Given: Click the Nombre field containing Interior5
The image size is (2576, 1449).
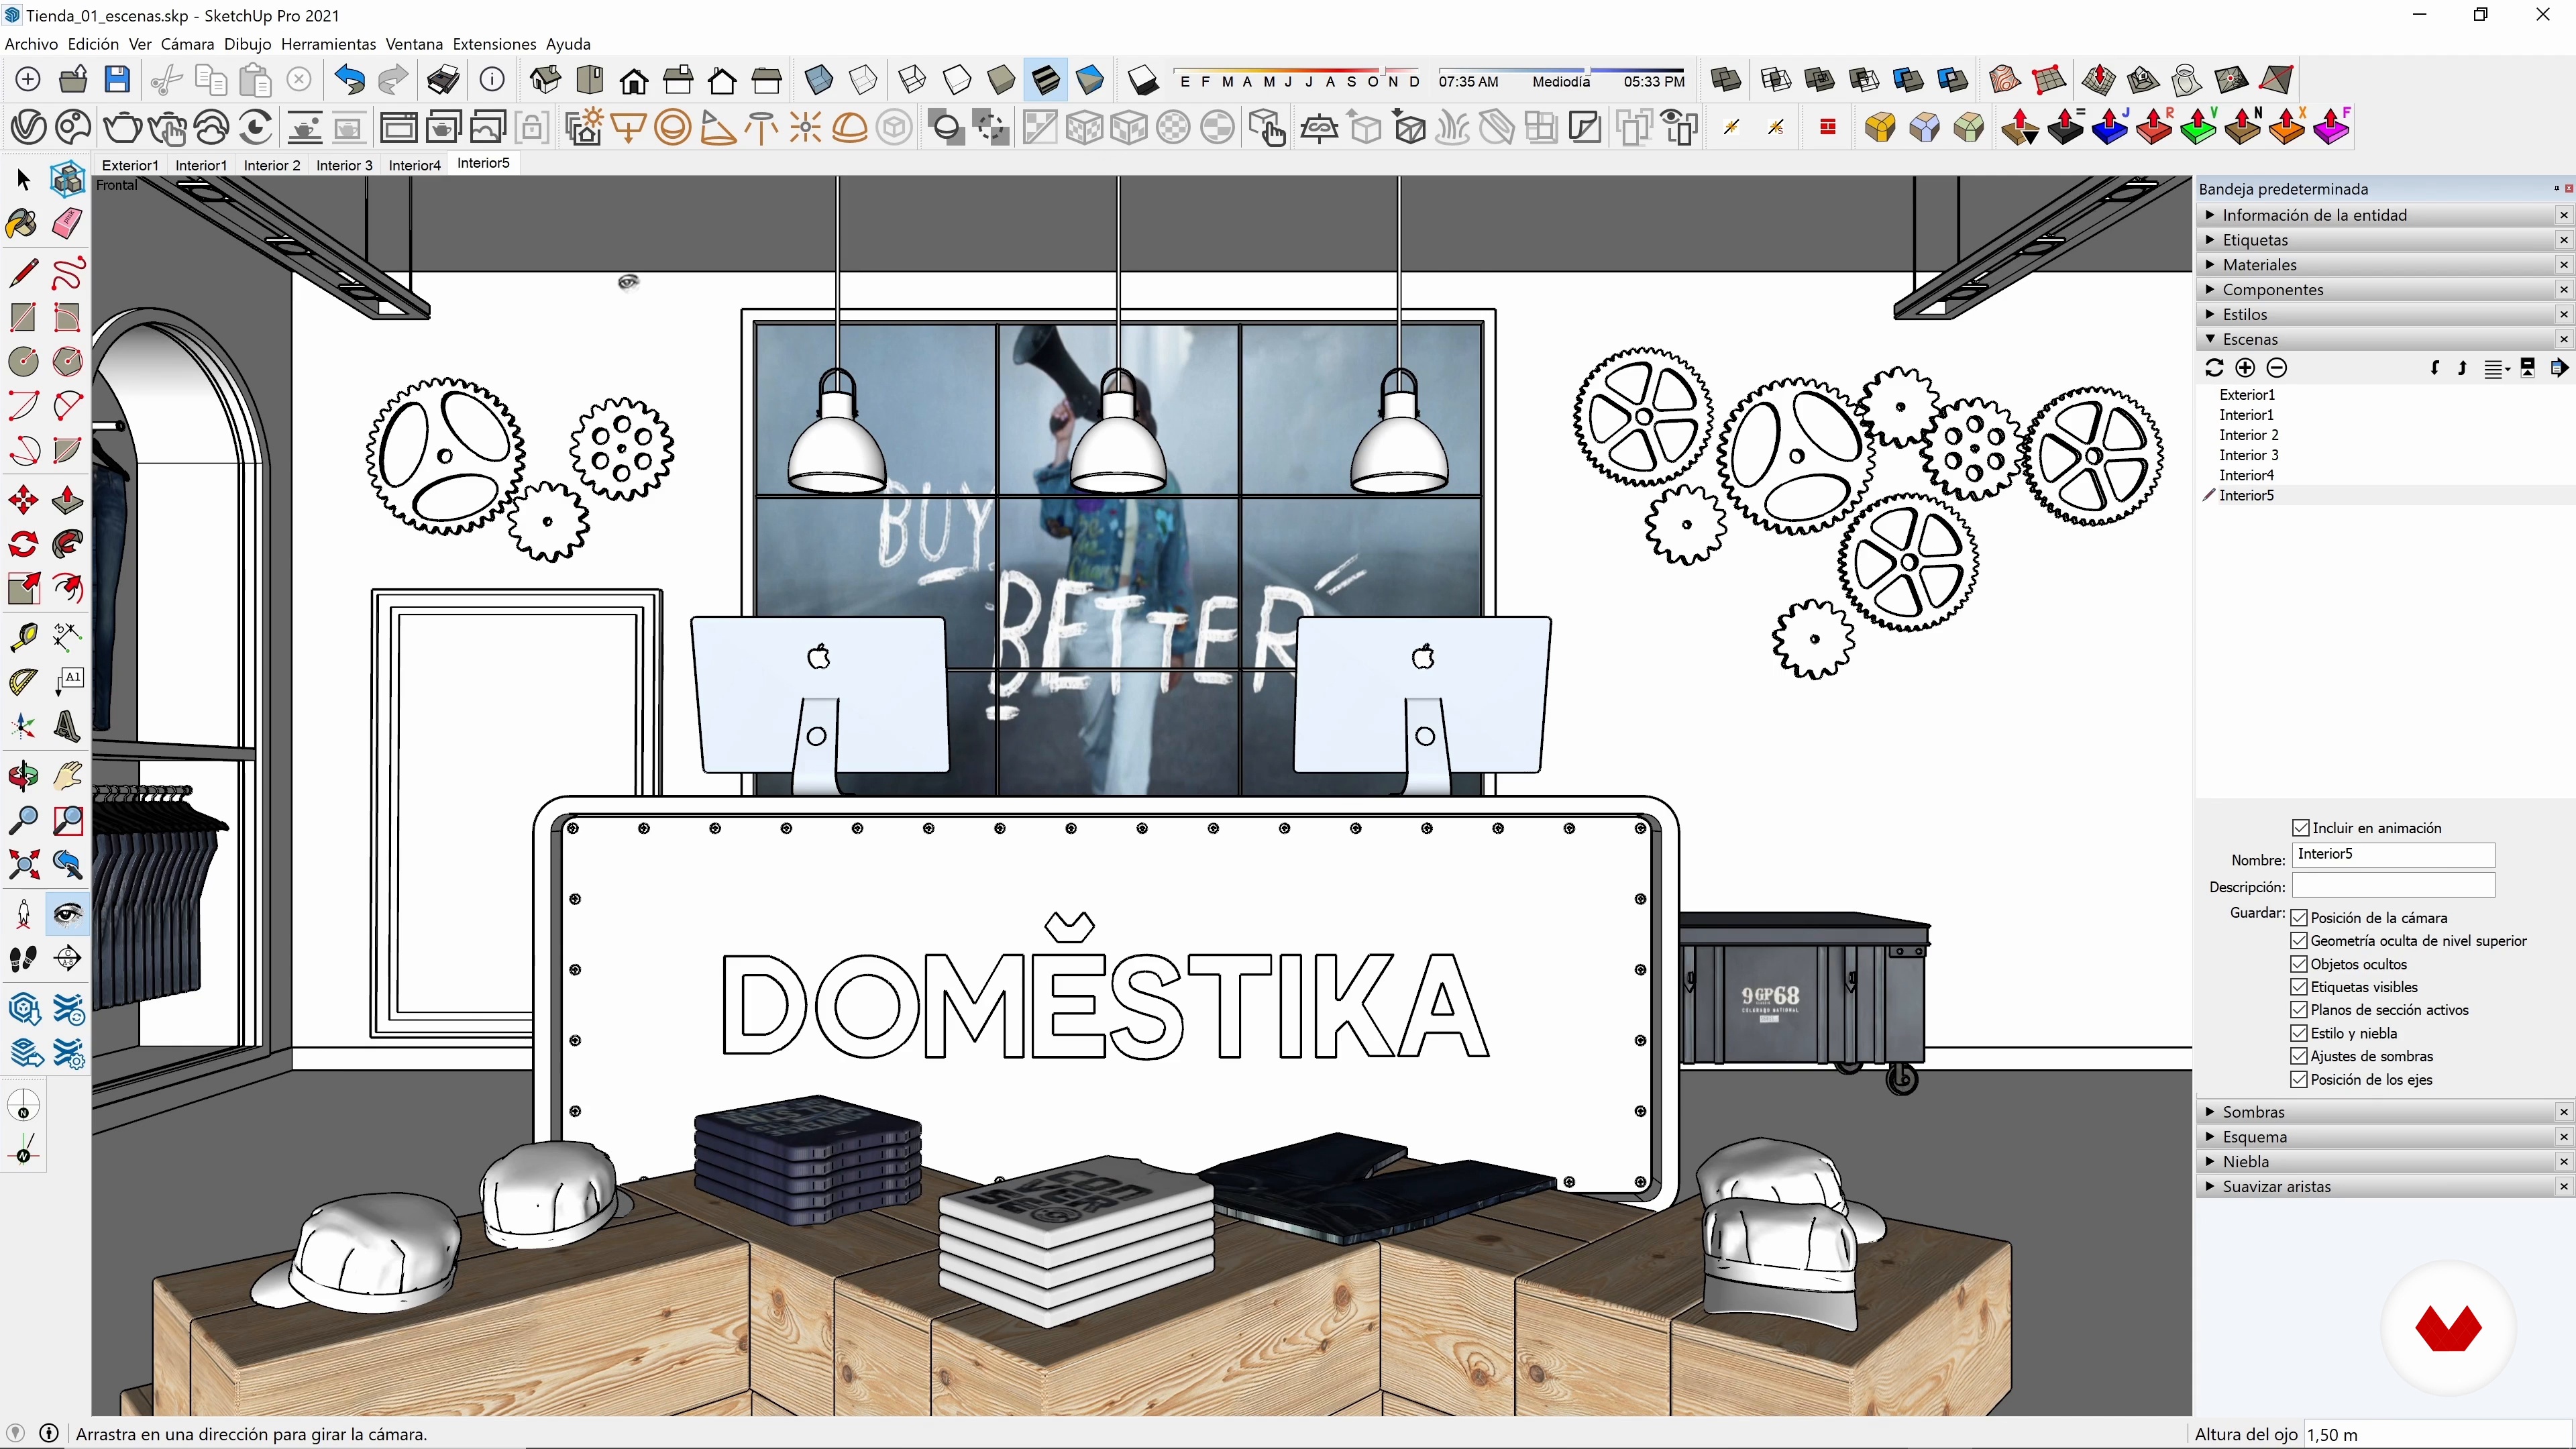Looking at the screenshot, I should click(2393, 855).
